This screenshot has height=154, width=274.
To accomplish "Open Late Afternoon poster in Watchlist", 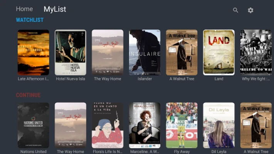I will coord(34,53).
